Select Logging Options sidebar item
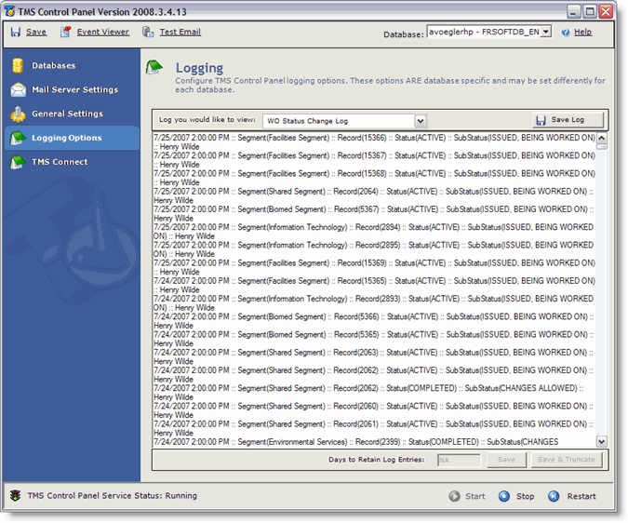The image size is (628, 523). (x=72, y=138)
